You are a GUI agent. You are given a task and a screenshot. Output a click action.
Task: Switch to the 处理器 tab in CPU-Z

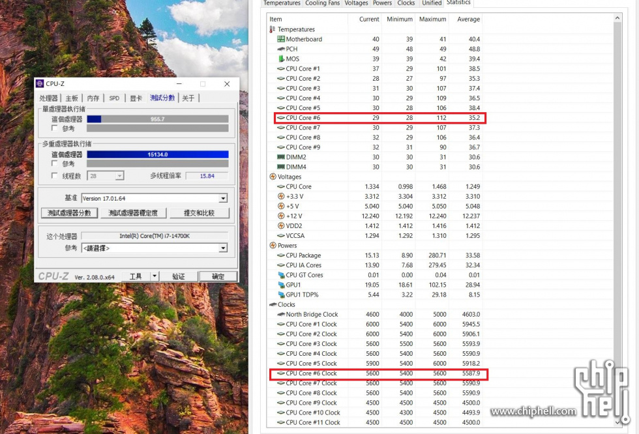pos(48,98)
